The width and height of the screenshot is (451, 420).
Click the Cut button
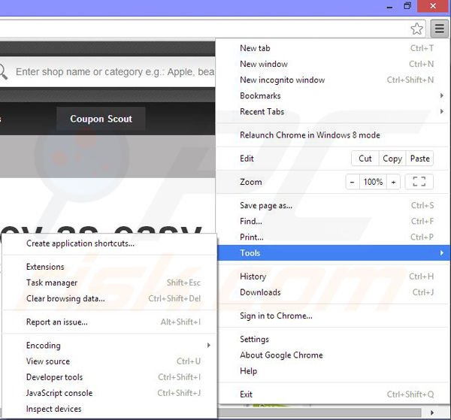[x=365, y=159]
